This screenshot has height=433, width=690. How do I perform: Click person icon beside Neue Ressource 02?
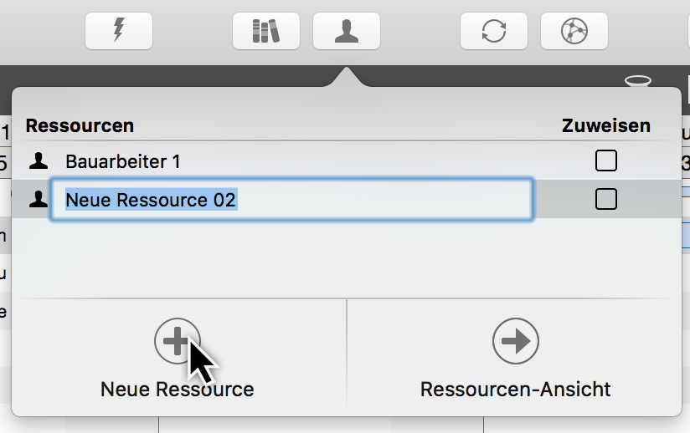tap(38, 199)
